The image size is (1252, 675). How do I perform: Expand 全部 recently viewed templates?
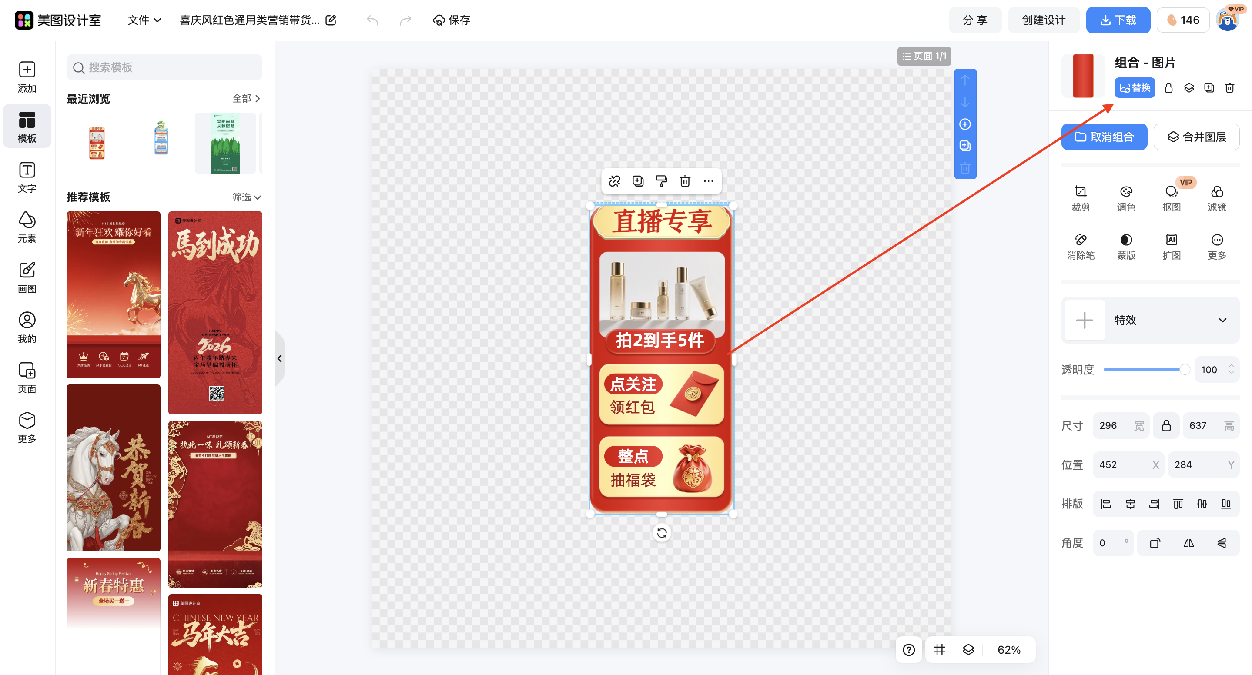(244, 98)
